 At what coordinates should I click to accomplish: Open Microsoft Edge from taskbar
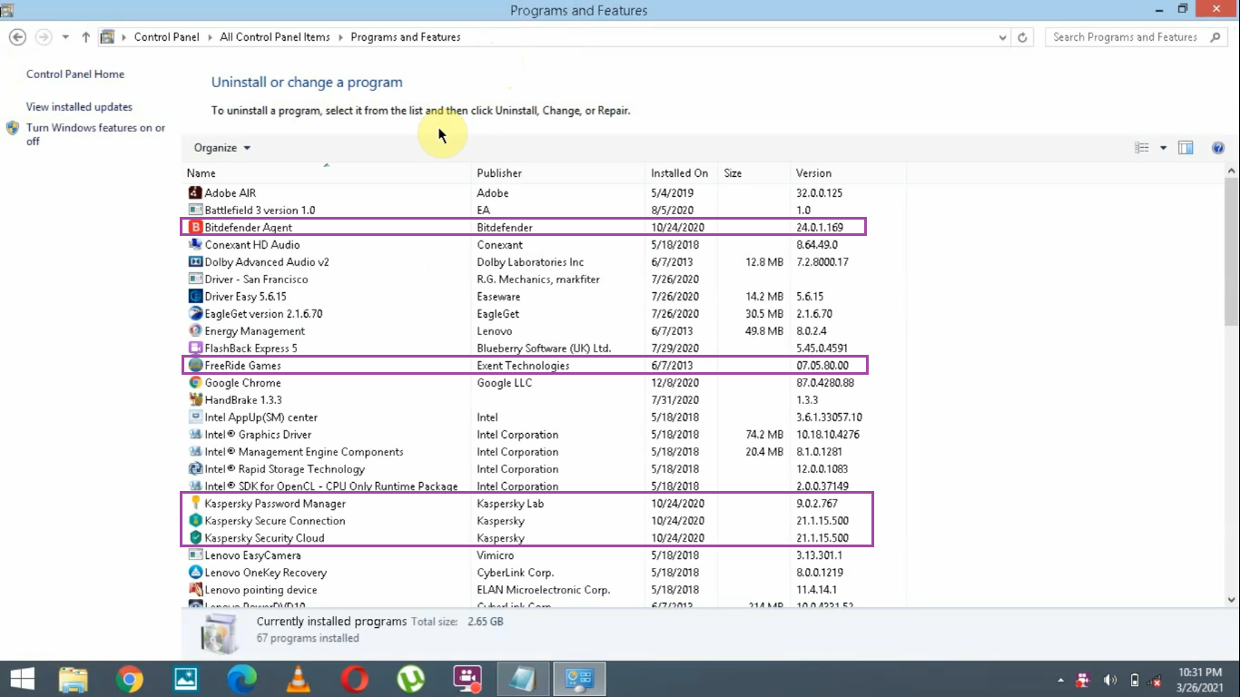[x=241, y=679]
